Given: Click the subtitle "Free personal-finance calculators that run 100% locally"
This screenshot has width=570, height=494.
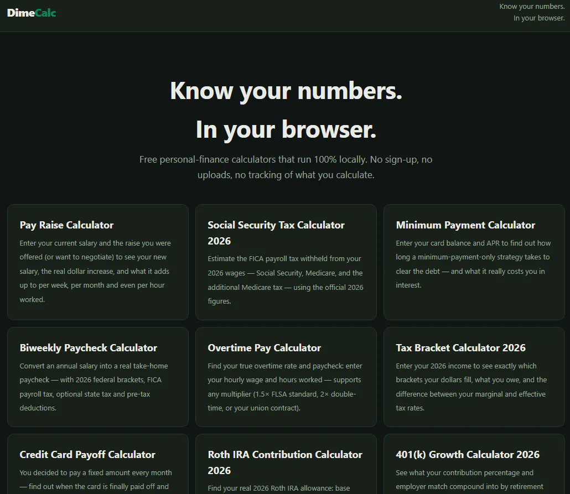Looking at the screenshot, I should 286,167.
